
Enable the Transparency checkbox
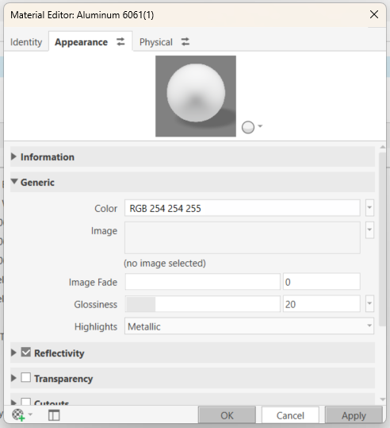pyautogui.click(x=26, y=377)
